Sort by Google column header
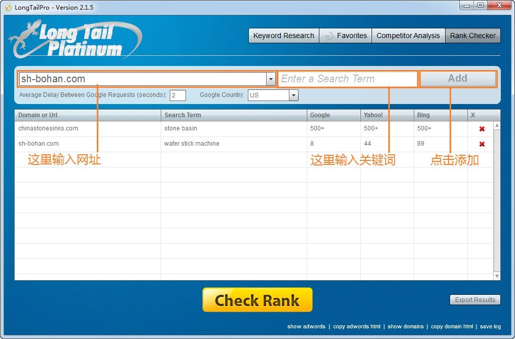This screenshot has width=515, height=339. (x=334, y=115)
